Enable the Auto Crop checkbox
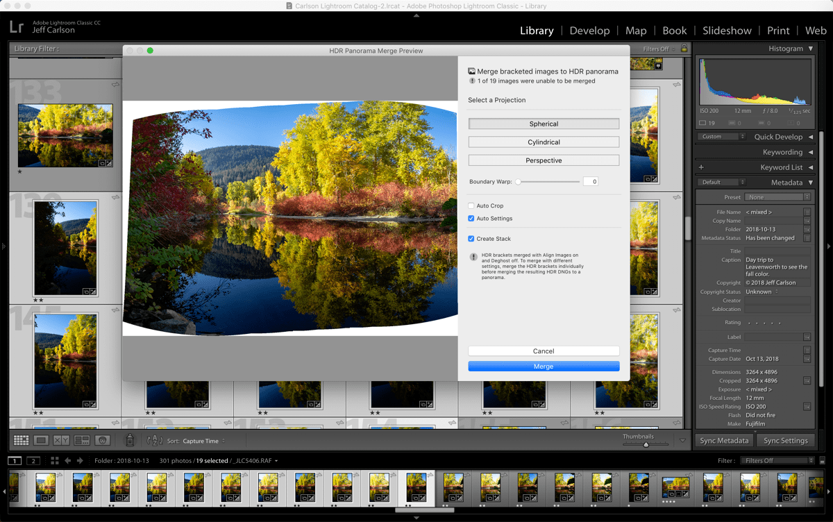 471,206
